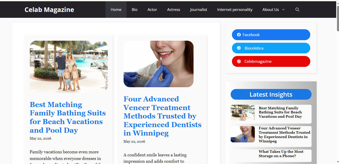
Task: Open the Actress menu item
Action: 173,10
